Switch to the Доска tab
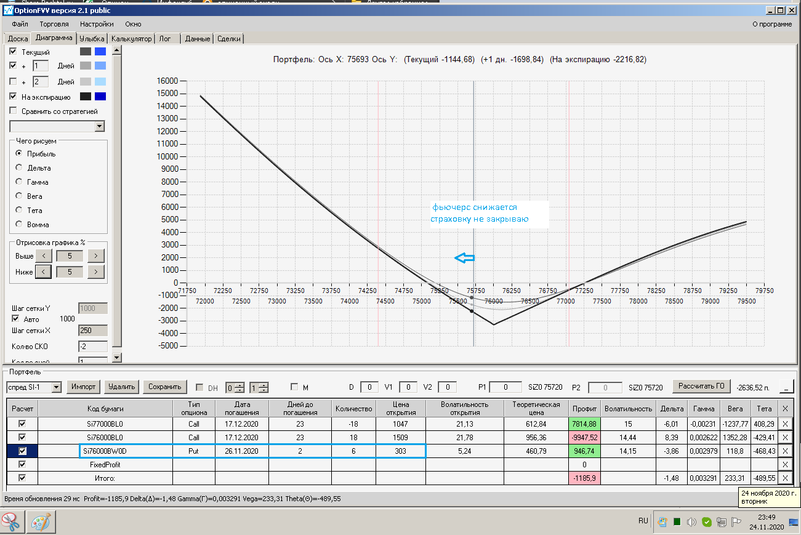 click(x=18, y=39)
